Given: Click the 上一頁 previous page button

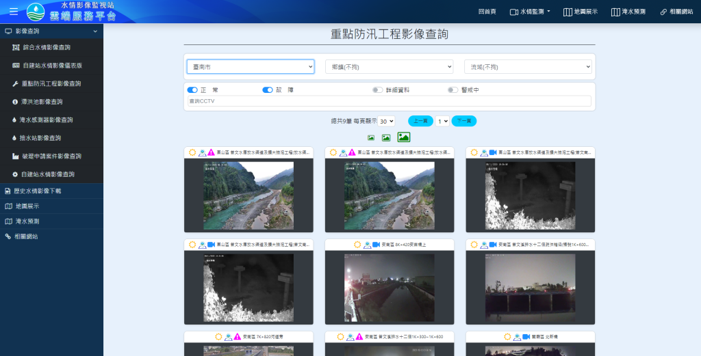Looking at the screenshot, I should tap(421, 121).
